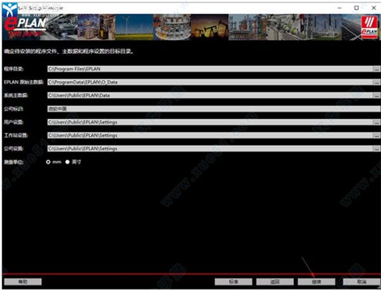Focus the field C:\Users\Public\EPLAN\Data
Screen dimensions: 381x290
pos(210,95)
